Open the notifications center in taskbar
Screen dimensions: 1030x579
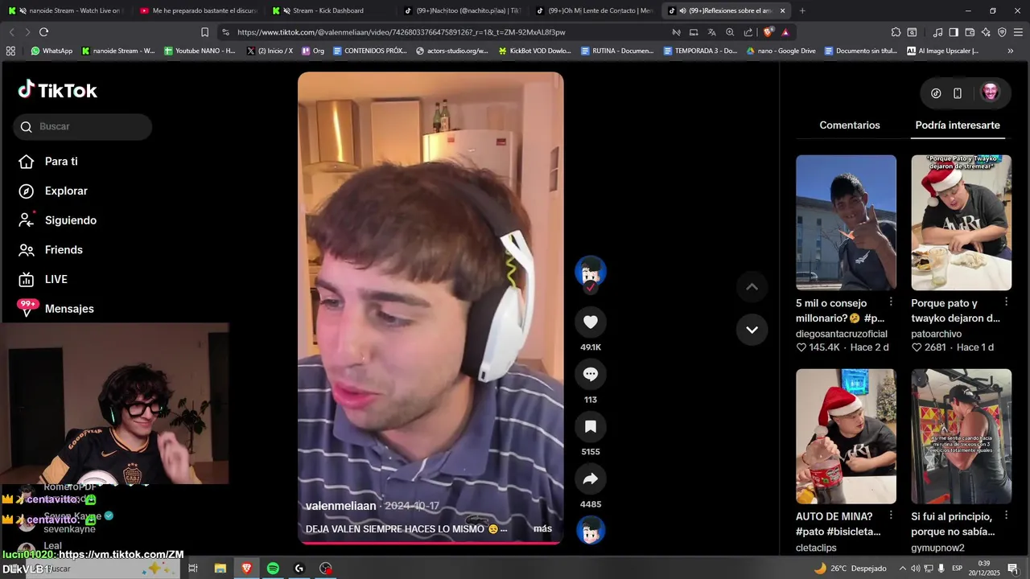[1012, 569]
